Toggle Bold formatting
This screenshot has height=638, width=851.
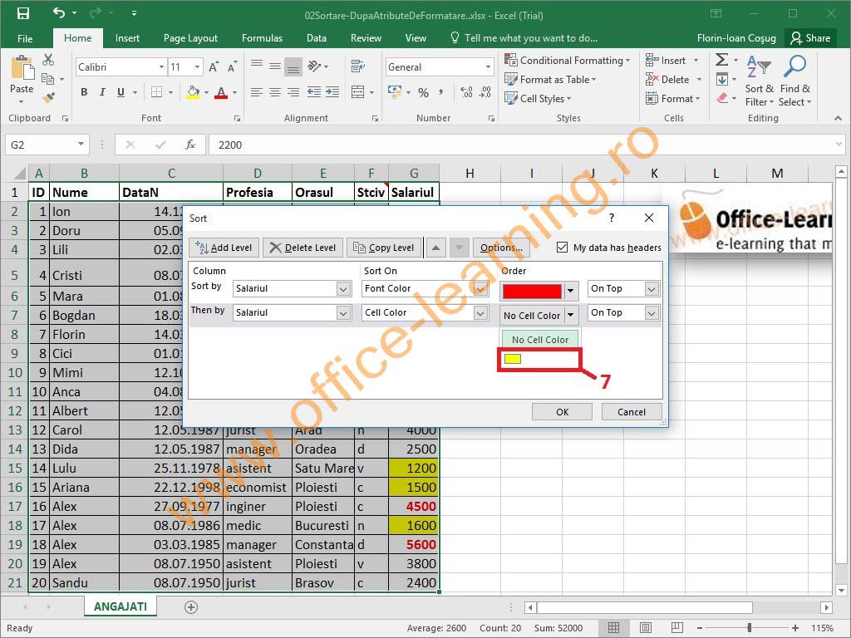[x=84, y=92]
